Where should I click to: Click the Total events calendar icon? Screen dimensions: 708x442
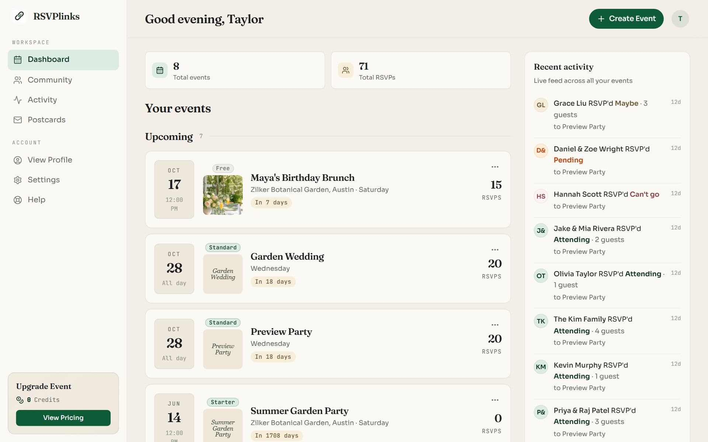pyautogui.click(x=160, y=70)
